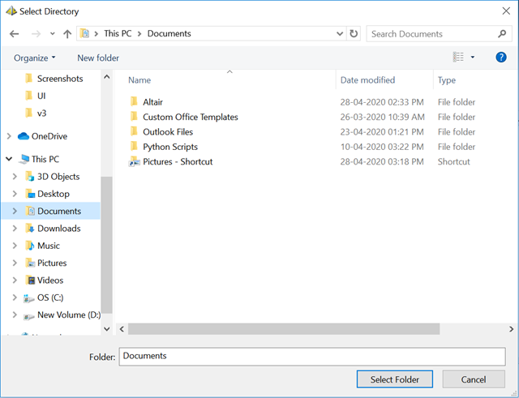The image size is (519, 398).
Task: Select the Altair folder icon
Action: (x=135, y=102)
